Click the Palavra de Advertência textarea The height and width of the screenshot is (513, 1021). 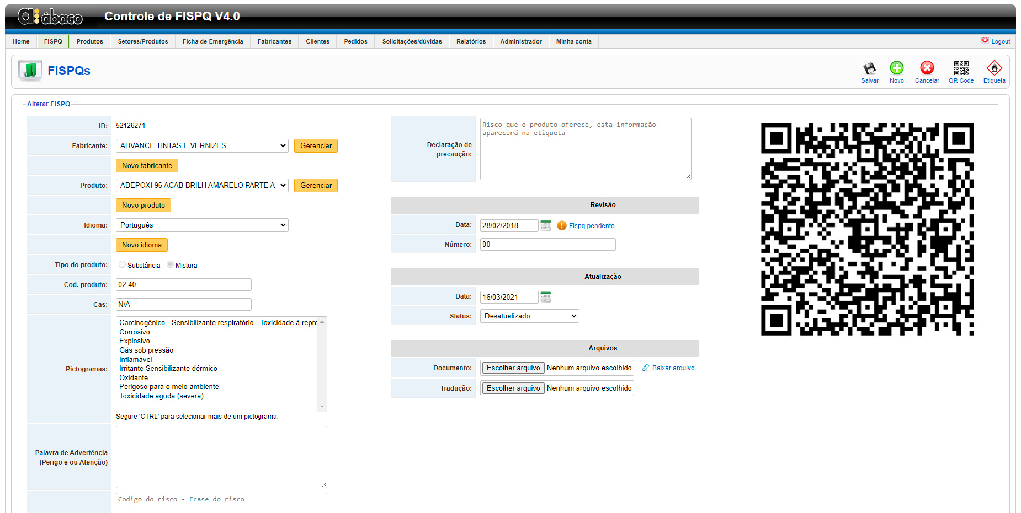coord(221,457)
